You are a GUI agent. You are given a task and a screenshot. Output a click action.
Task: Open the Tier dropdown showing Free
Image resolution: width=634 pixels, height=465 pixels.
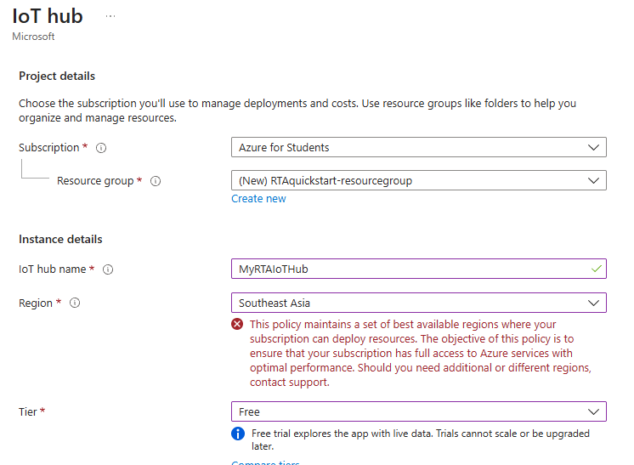(x=418, y=411)
